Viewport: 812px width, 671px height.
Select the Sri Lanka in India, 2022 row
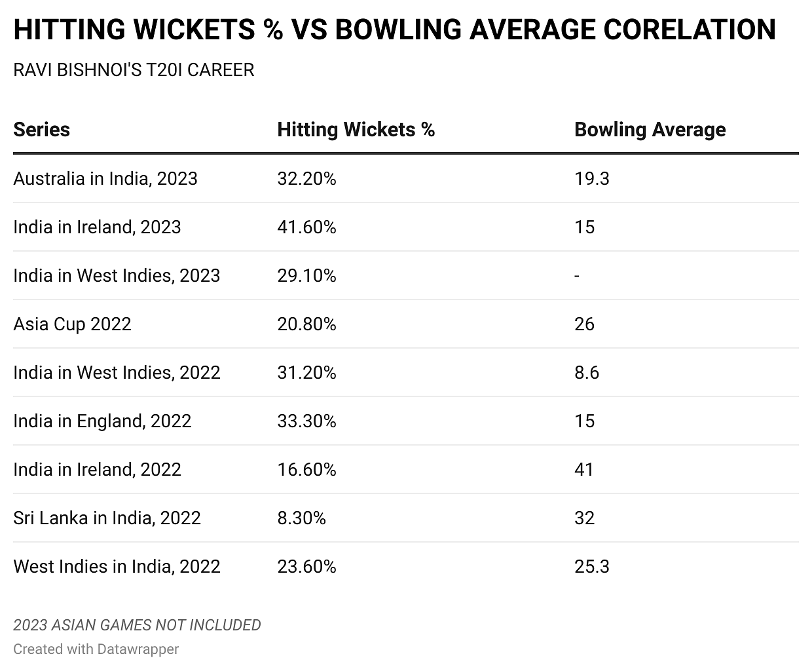click(107, 518)
